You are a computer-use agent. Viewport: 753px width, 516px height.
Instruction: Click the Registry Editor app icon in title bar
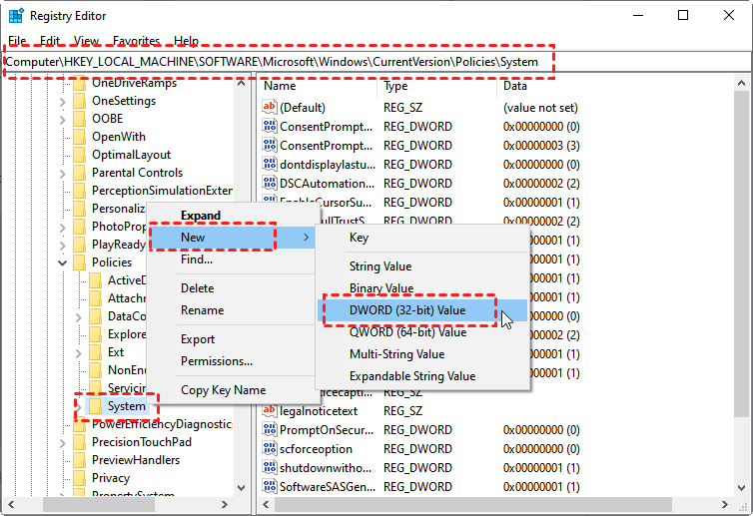click(16, 15)
